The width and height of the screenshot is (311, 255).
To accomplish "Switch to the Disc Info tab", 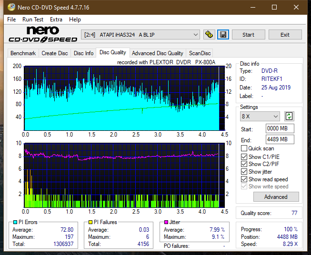I will 83,53.
